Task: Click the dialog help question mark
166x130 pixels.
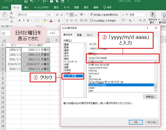Action: pyautogui.click(x=147, y=28)
